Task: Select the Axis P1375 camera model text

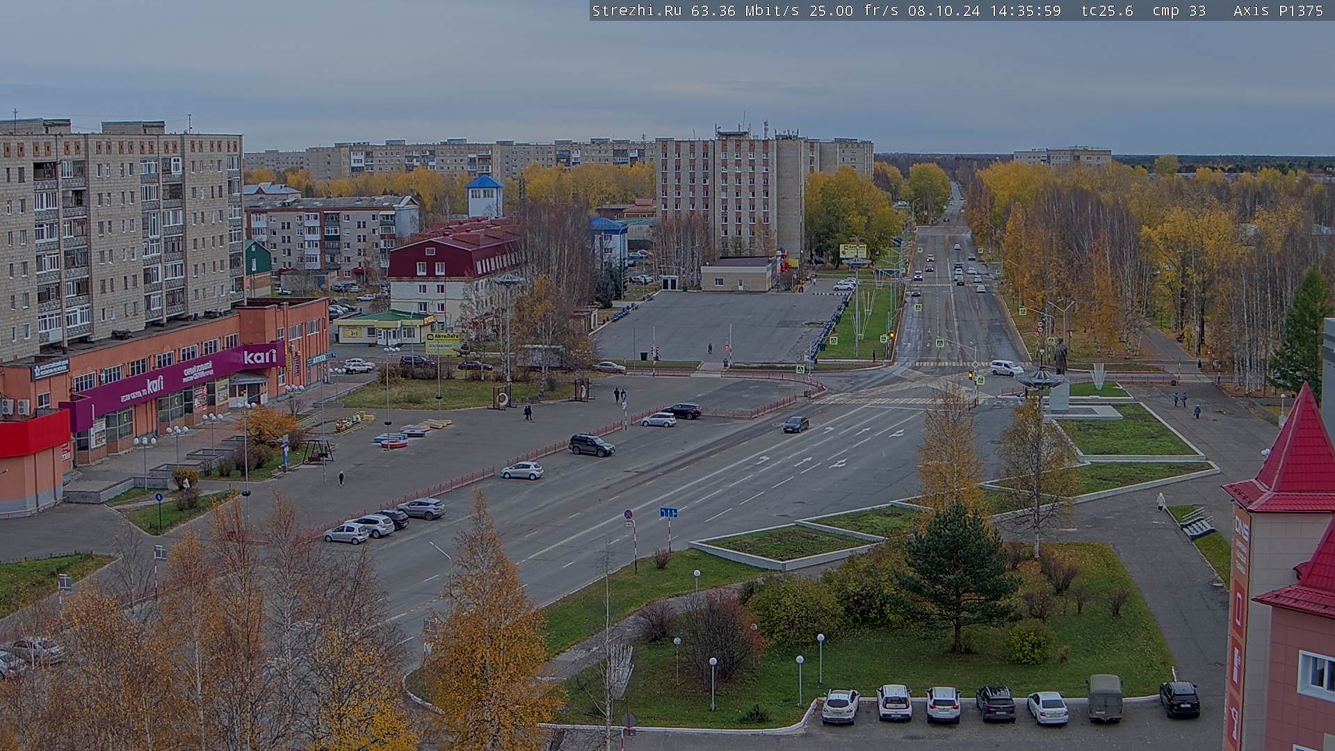Action: [1278, 10]
